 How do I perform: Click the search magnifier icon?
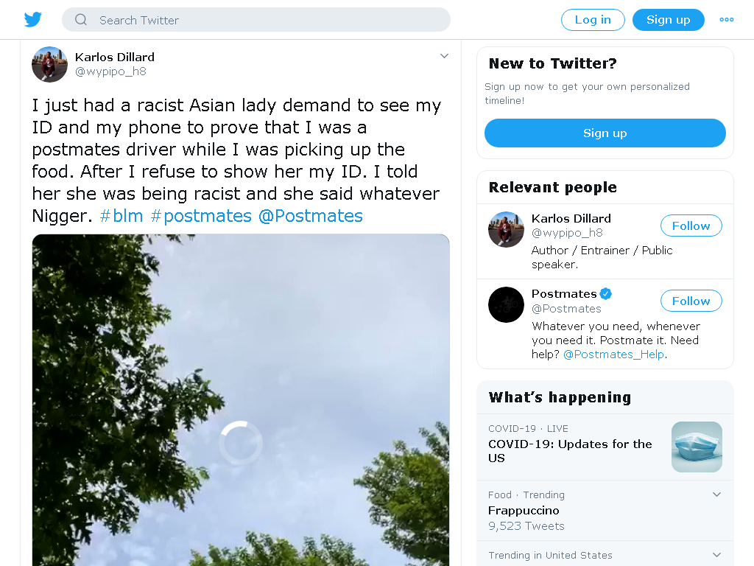(x=81, y=20)
